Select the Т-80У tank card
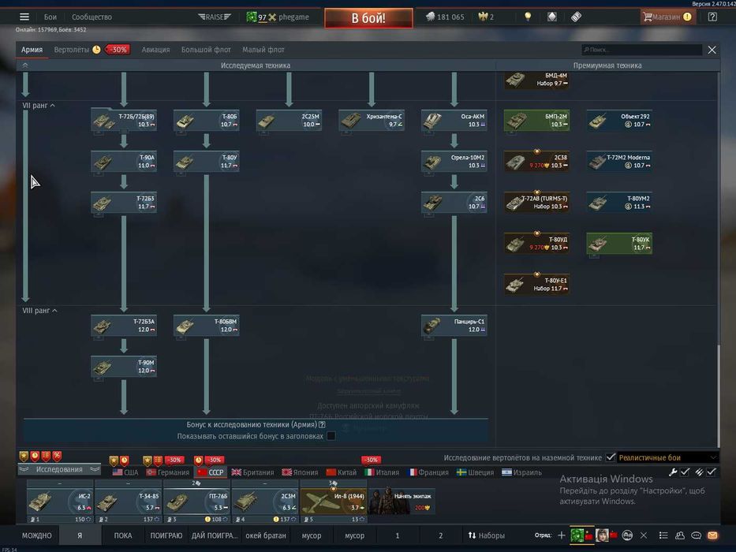736x552 pixels. click(x=207, y=162)
